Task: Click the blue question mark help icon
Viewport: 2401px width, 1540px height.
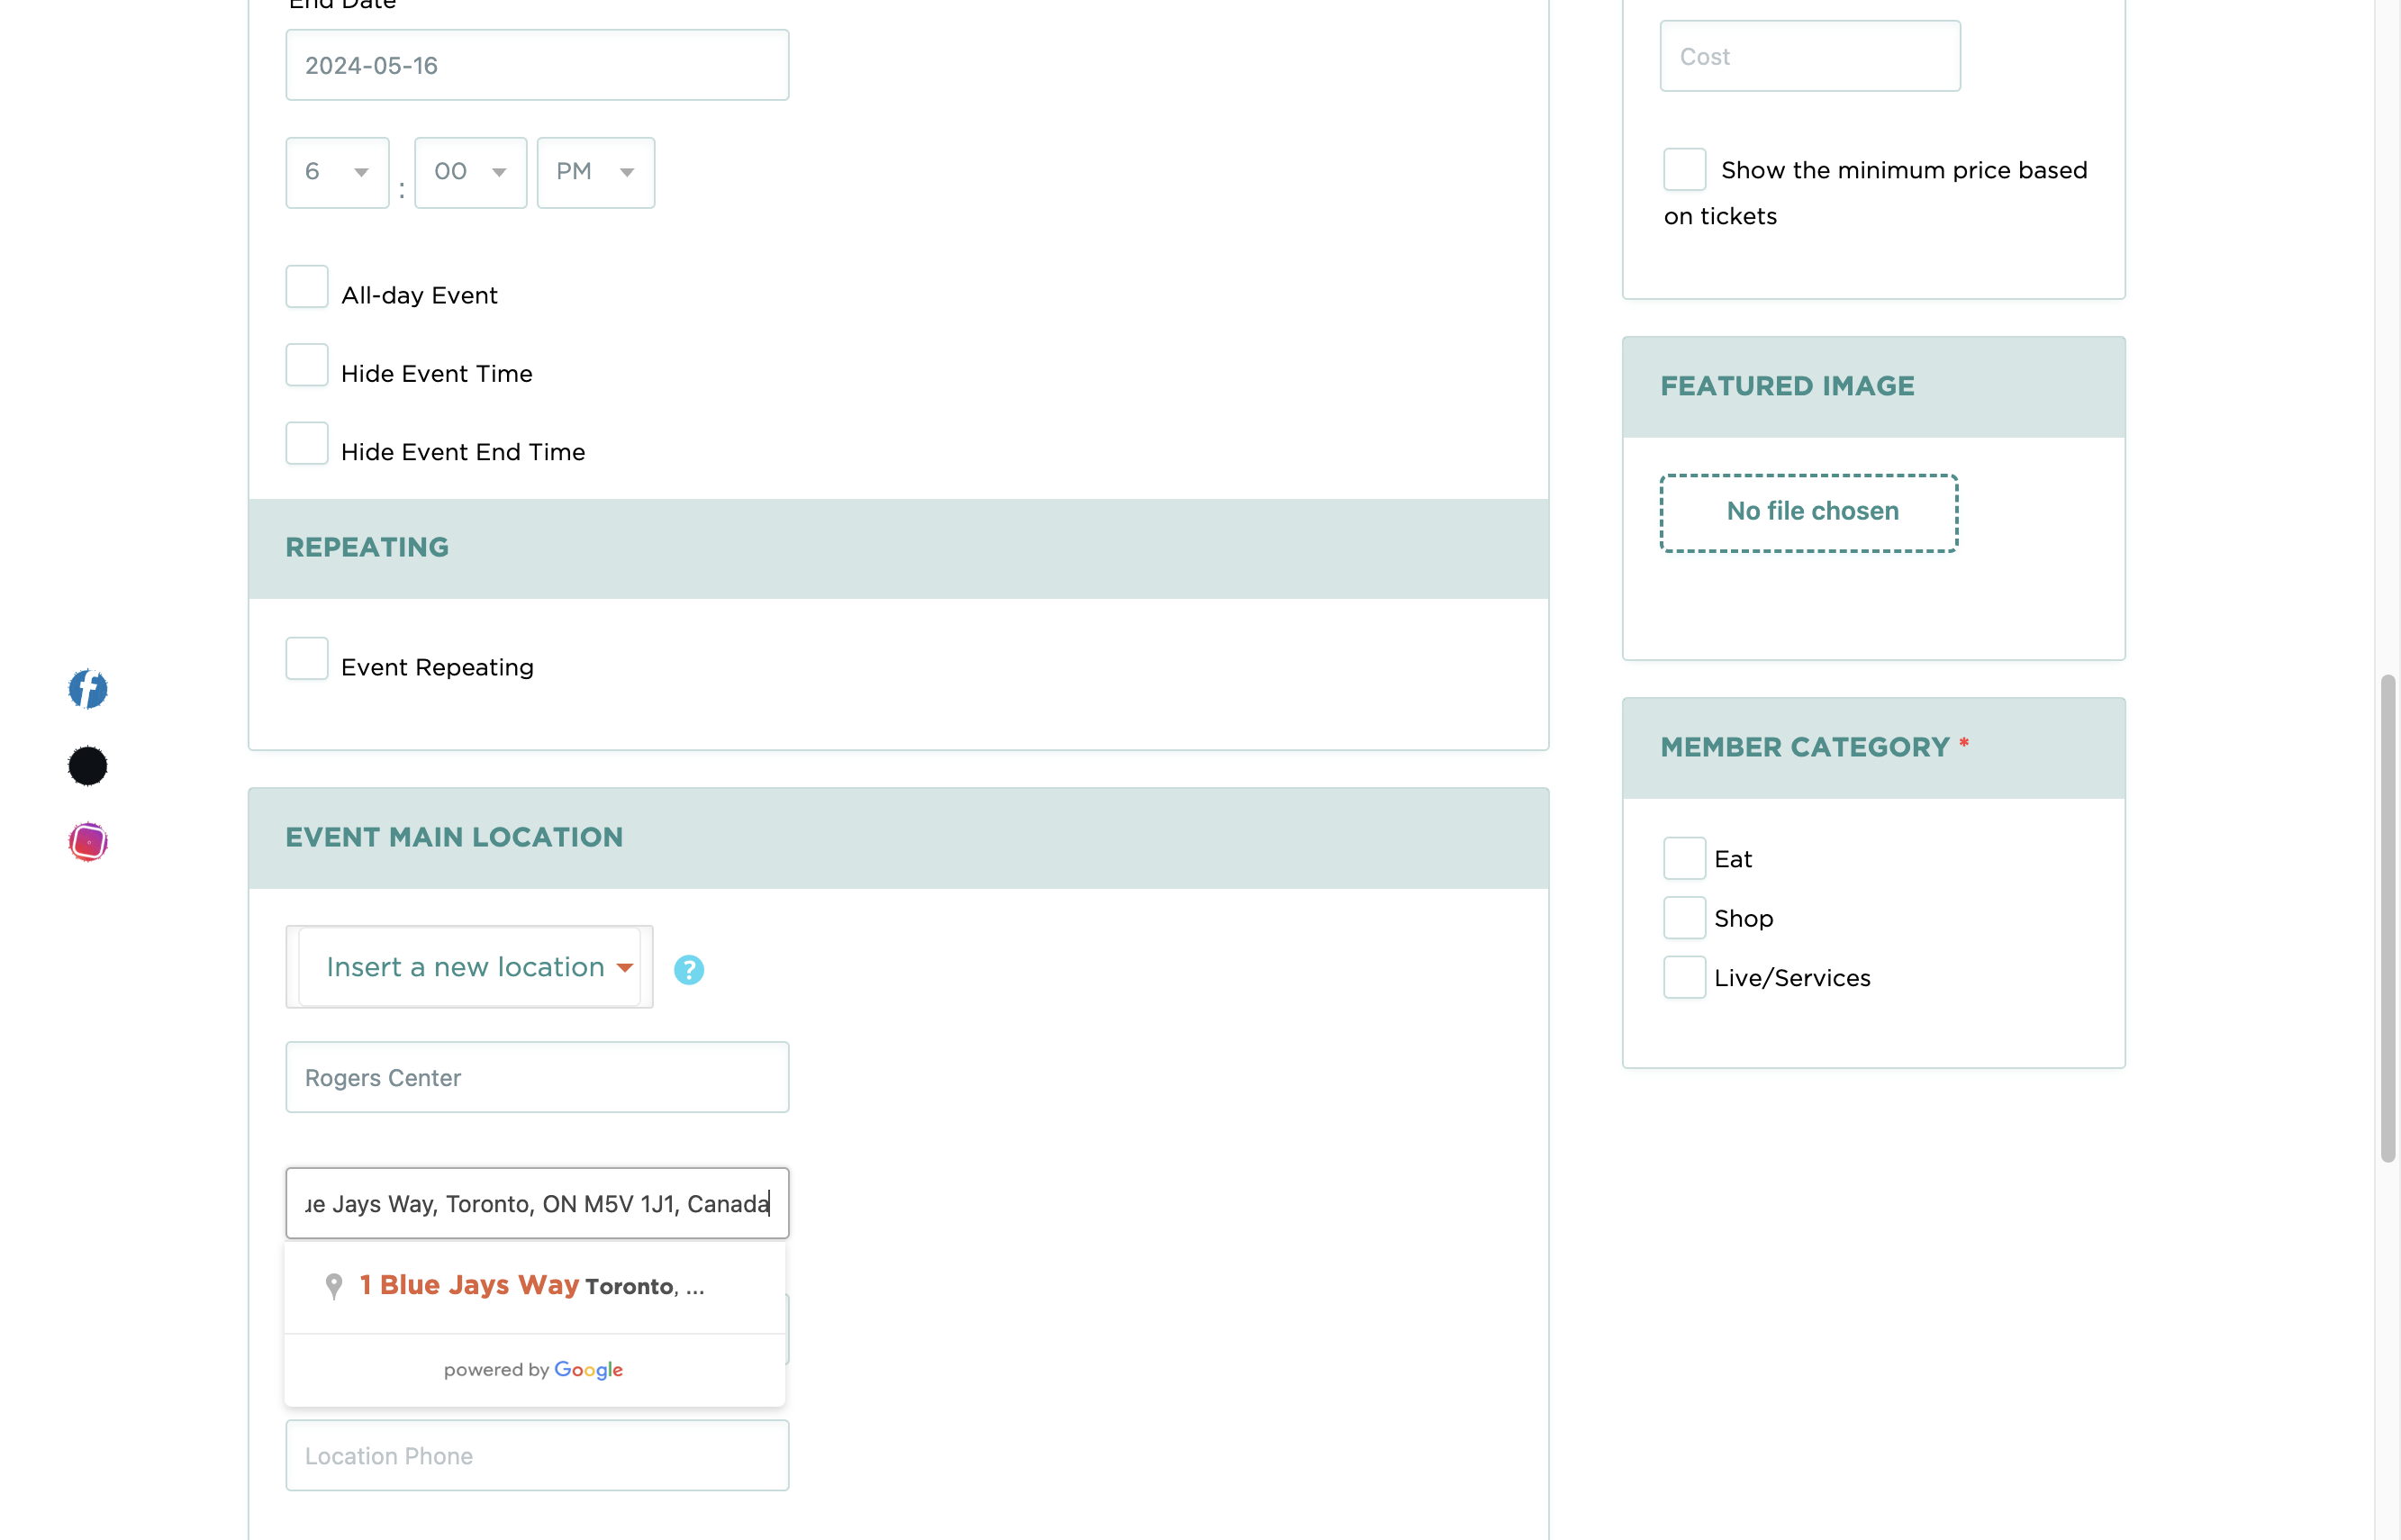Action: [x=689, y=969]
